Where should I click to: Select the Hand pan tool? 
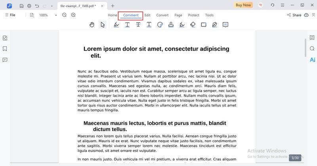tap(92, 25)
